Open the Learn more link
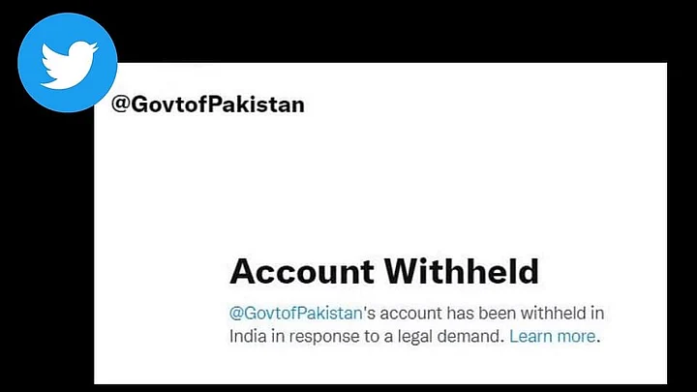 tap(552, 336)
